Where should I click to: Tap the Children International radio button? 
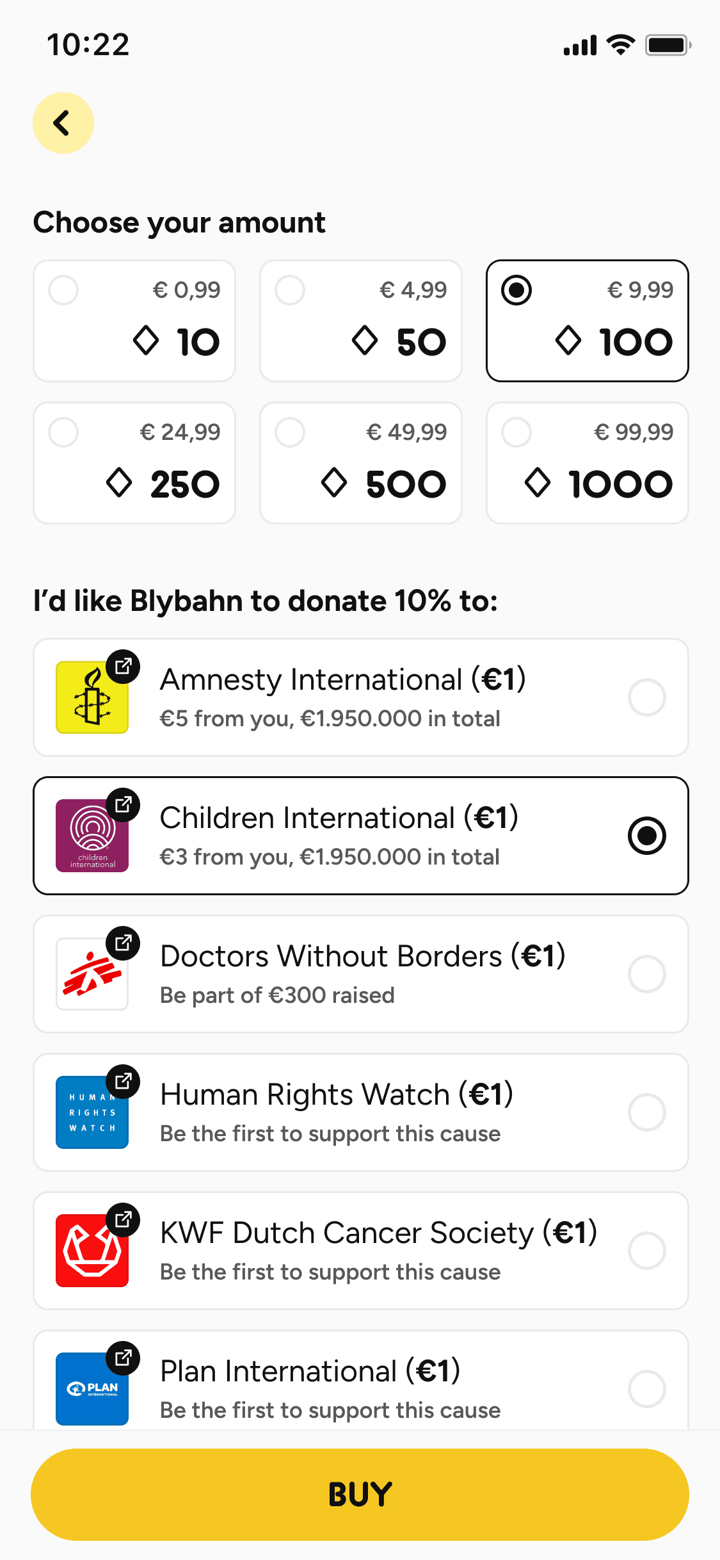tap(646, 836)
